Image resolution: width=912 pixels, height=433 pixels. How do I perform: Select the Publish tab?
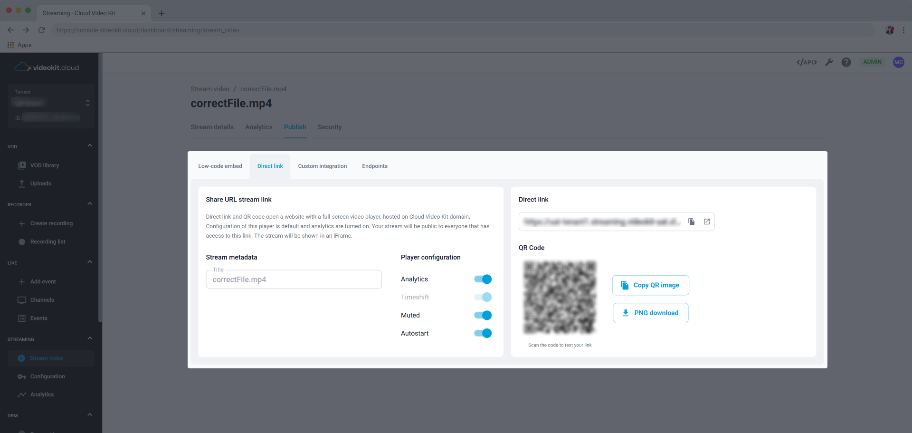click(x=295, y=127)
